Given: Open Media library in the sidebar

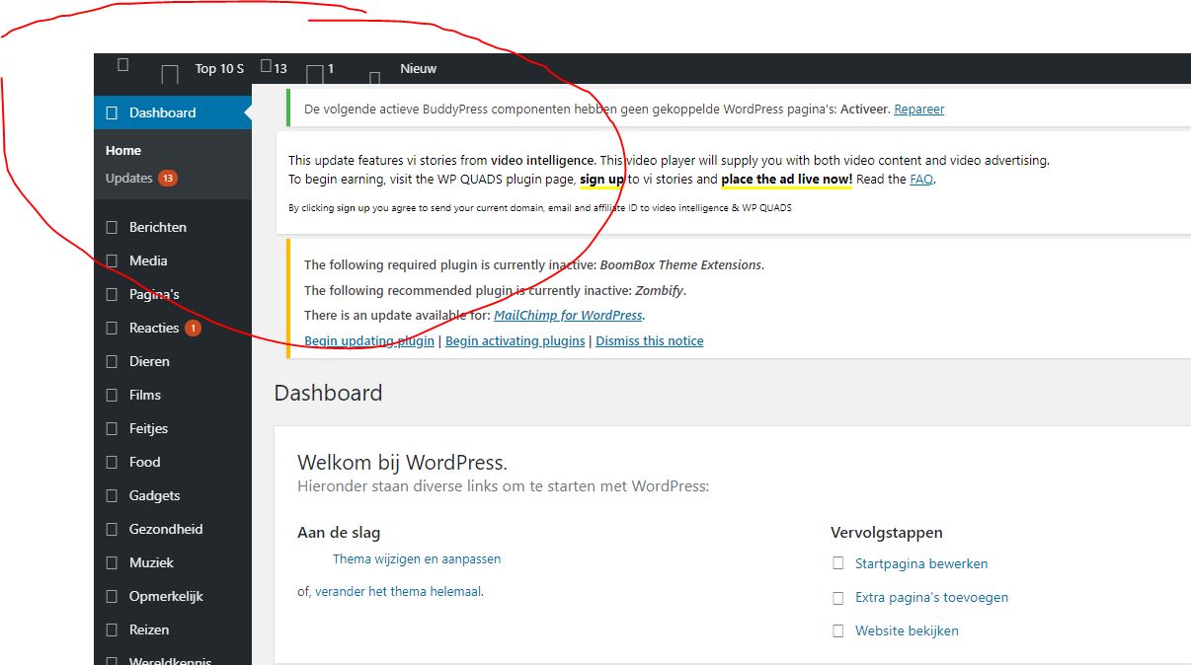Looking at the screenshot, I should point(148,260).
